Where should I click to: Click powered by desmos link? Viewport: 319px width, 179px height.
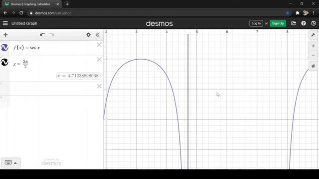click(x=51, y=162)
